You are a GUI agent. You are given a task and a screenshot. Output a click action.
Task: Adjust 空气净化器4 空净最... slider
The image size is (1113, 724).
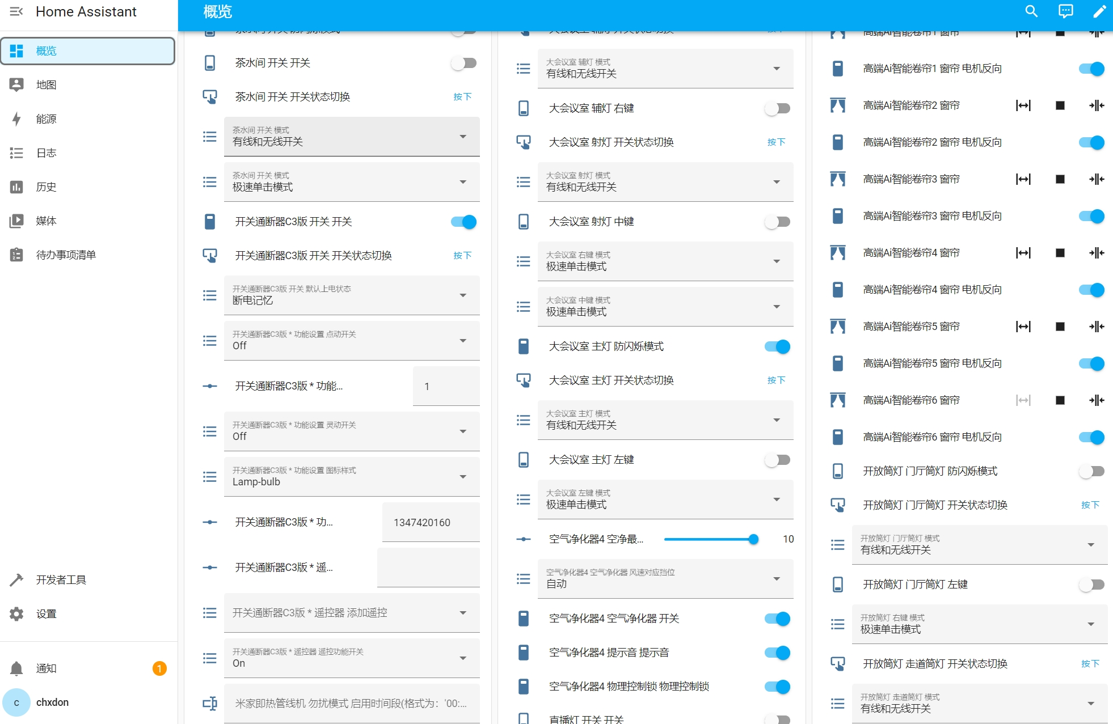pos(709,539)
